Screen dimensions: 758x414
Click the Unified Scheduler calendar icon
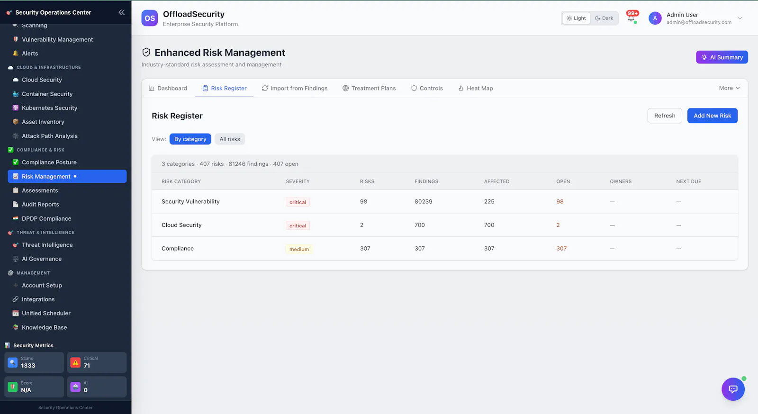[16, 313]
